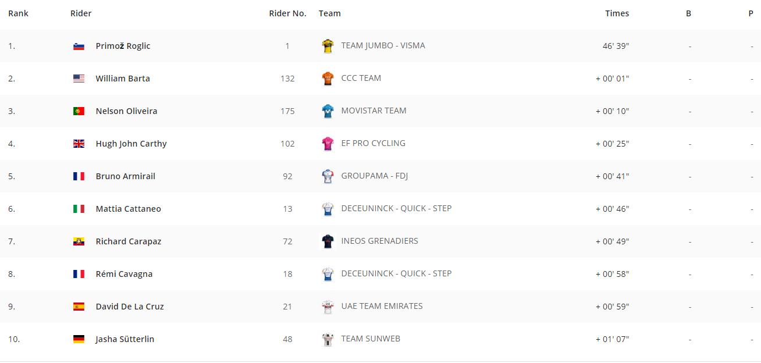Click the UK flag beside Hugh John Carthy

coord(79,144)
